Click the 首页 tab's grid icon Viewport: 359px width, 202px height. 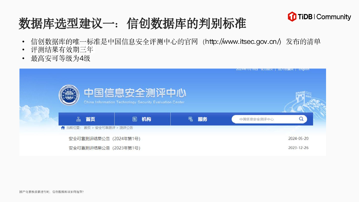(79, 119)
